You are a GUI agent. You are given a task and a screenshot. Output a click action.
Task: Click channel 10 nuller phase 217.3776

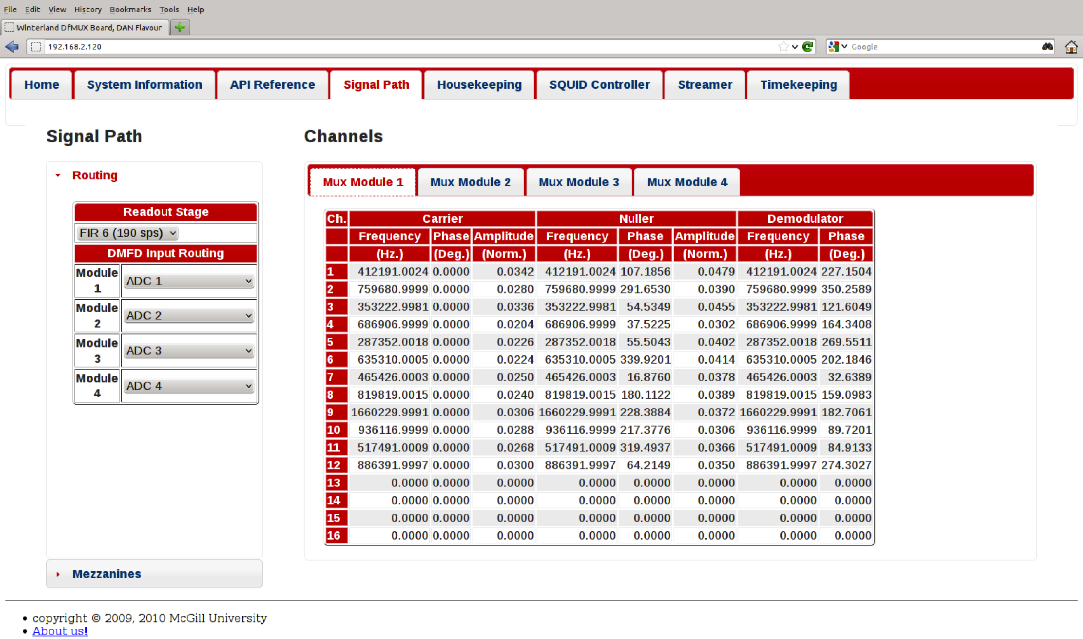point(646,430)
